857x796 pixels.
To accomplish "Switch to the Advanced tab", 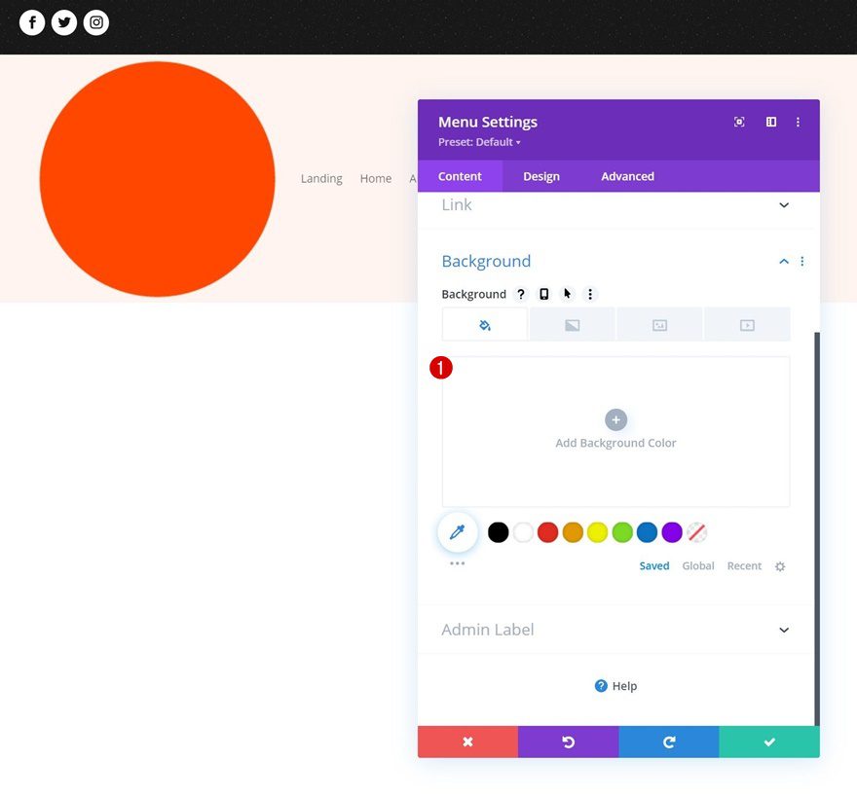I will tap(626, 176).
